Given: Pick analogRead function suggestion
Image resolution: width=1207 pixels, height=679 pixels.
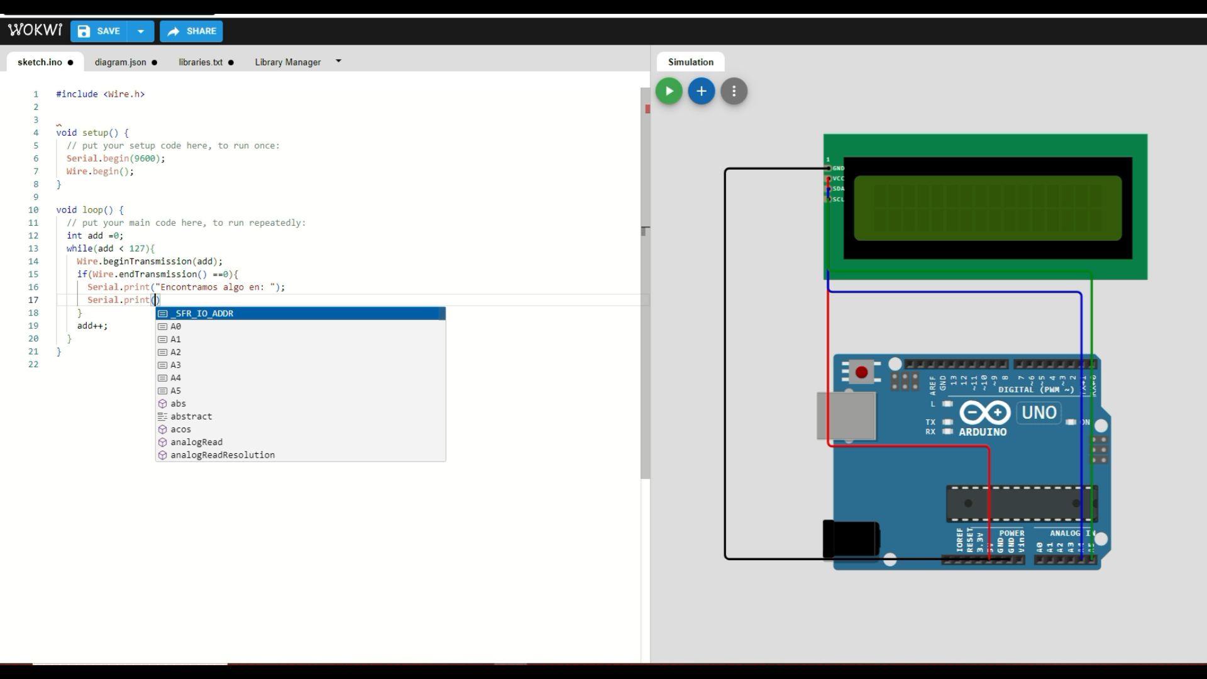Looking at the screenshot, I should click(300, 442).
